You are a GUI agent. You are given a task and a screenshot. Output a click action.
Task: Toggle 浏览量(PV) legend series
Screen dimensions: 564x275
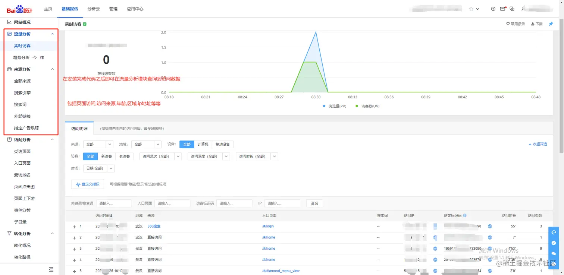335,106
